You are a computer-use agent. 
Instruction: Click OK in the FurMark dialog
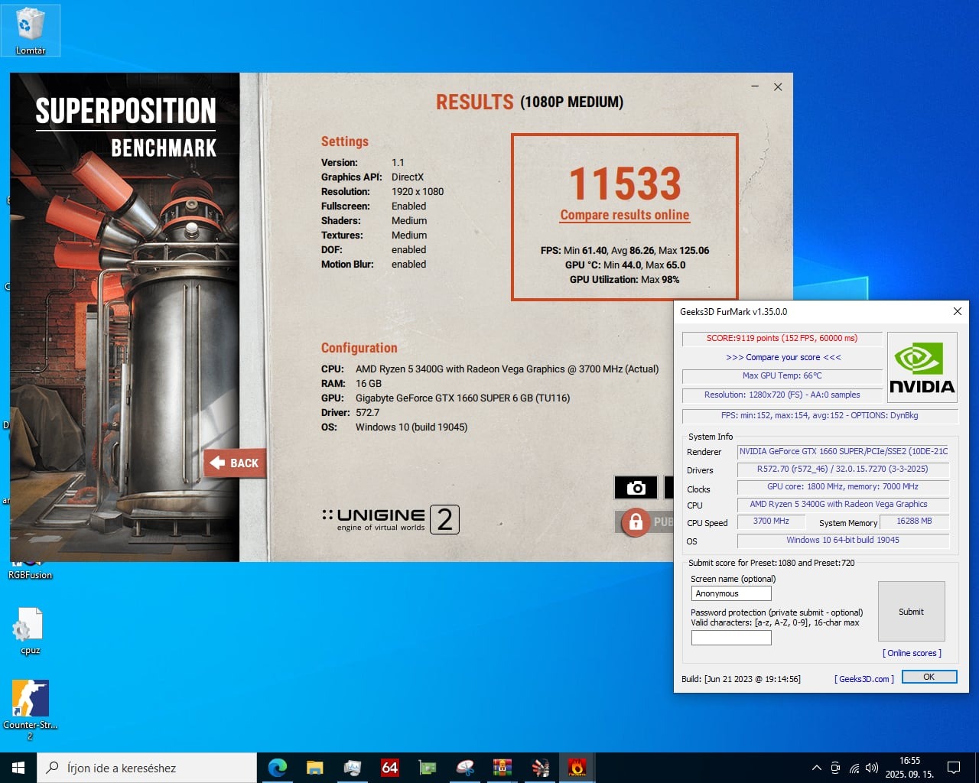[929, 677]
